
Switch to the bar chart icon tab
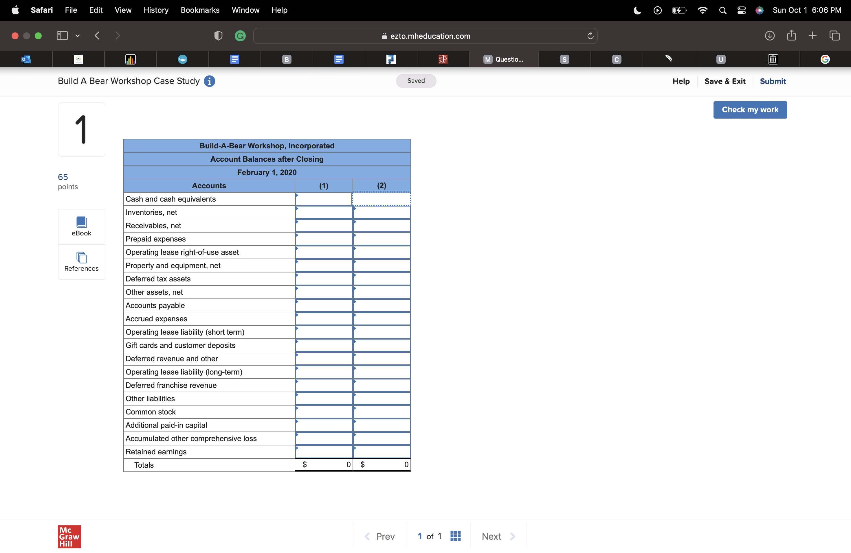pos(131,59)
